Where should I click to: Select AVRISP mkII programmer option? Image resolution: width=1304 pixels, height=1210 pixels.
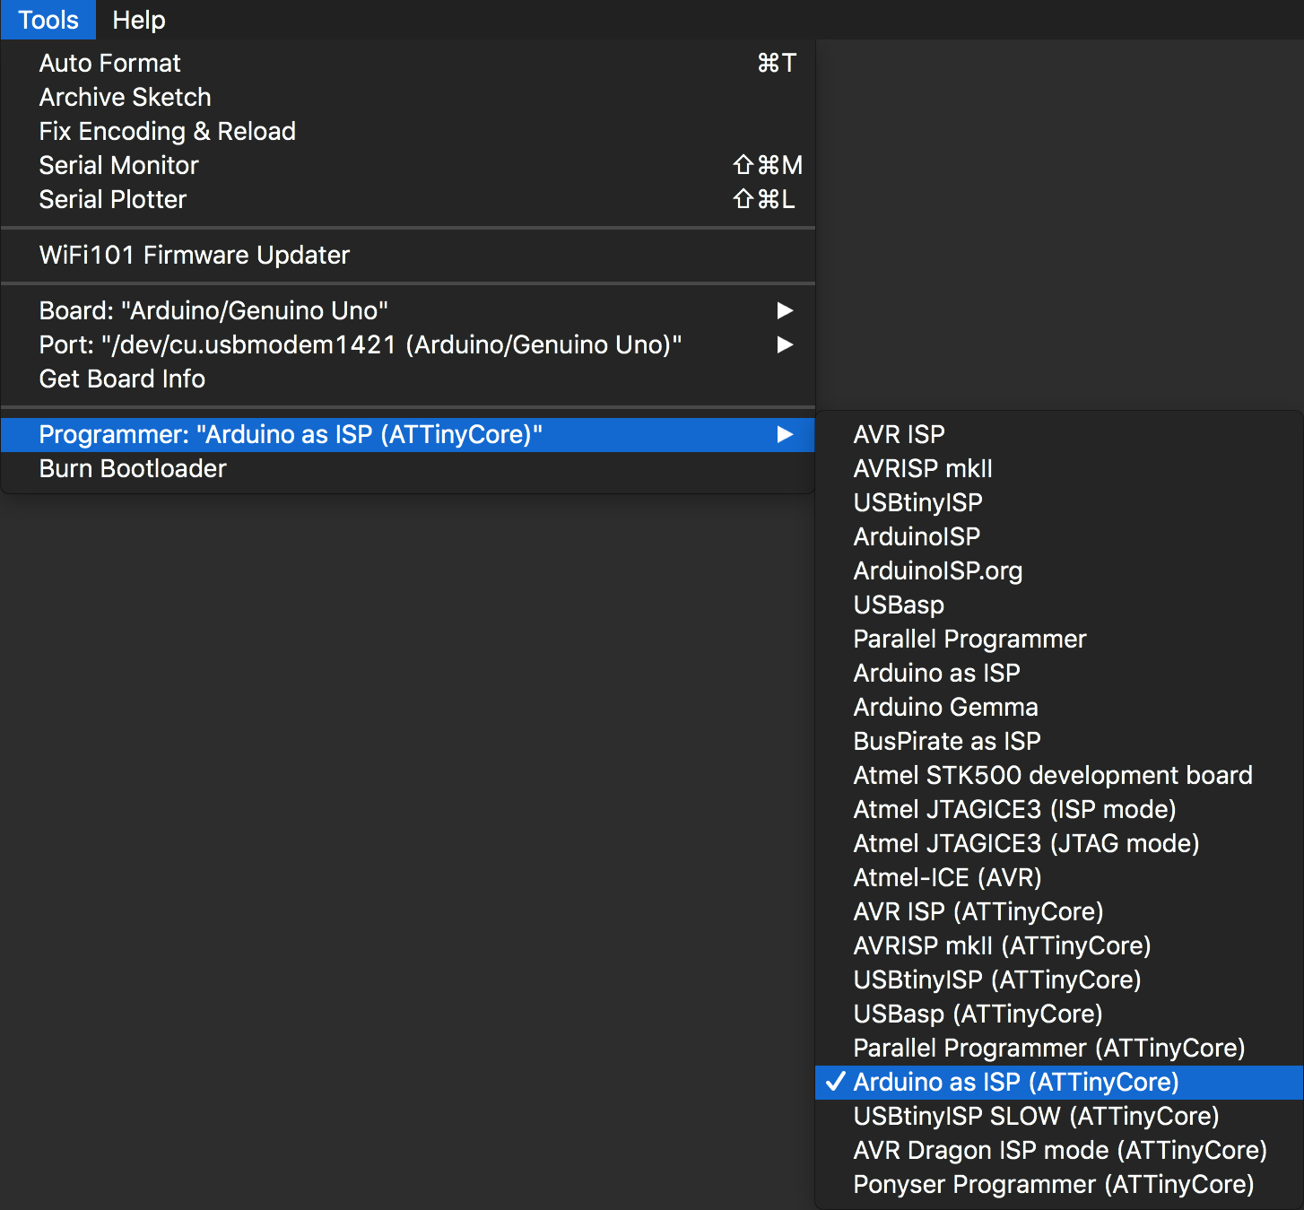click(x=923, y=468)
